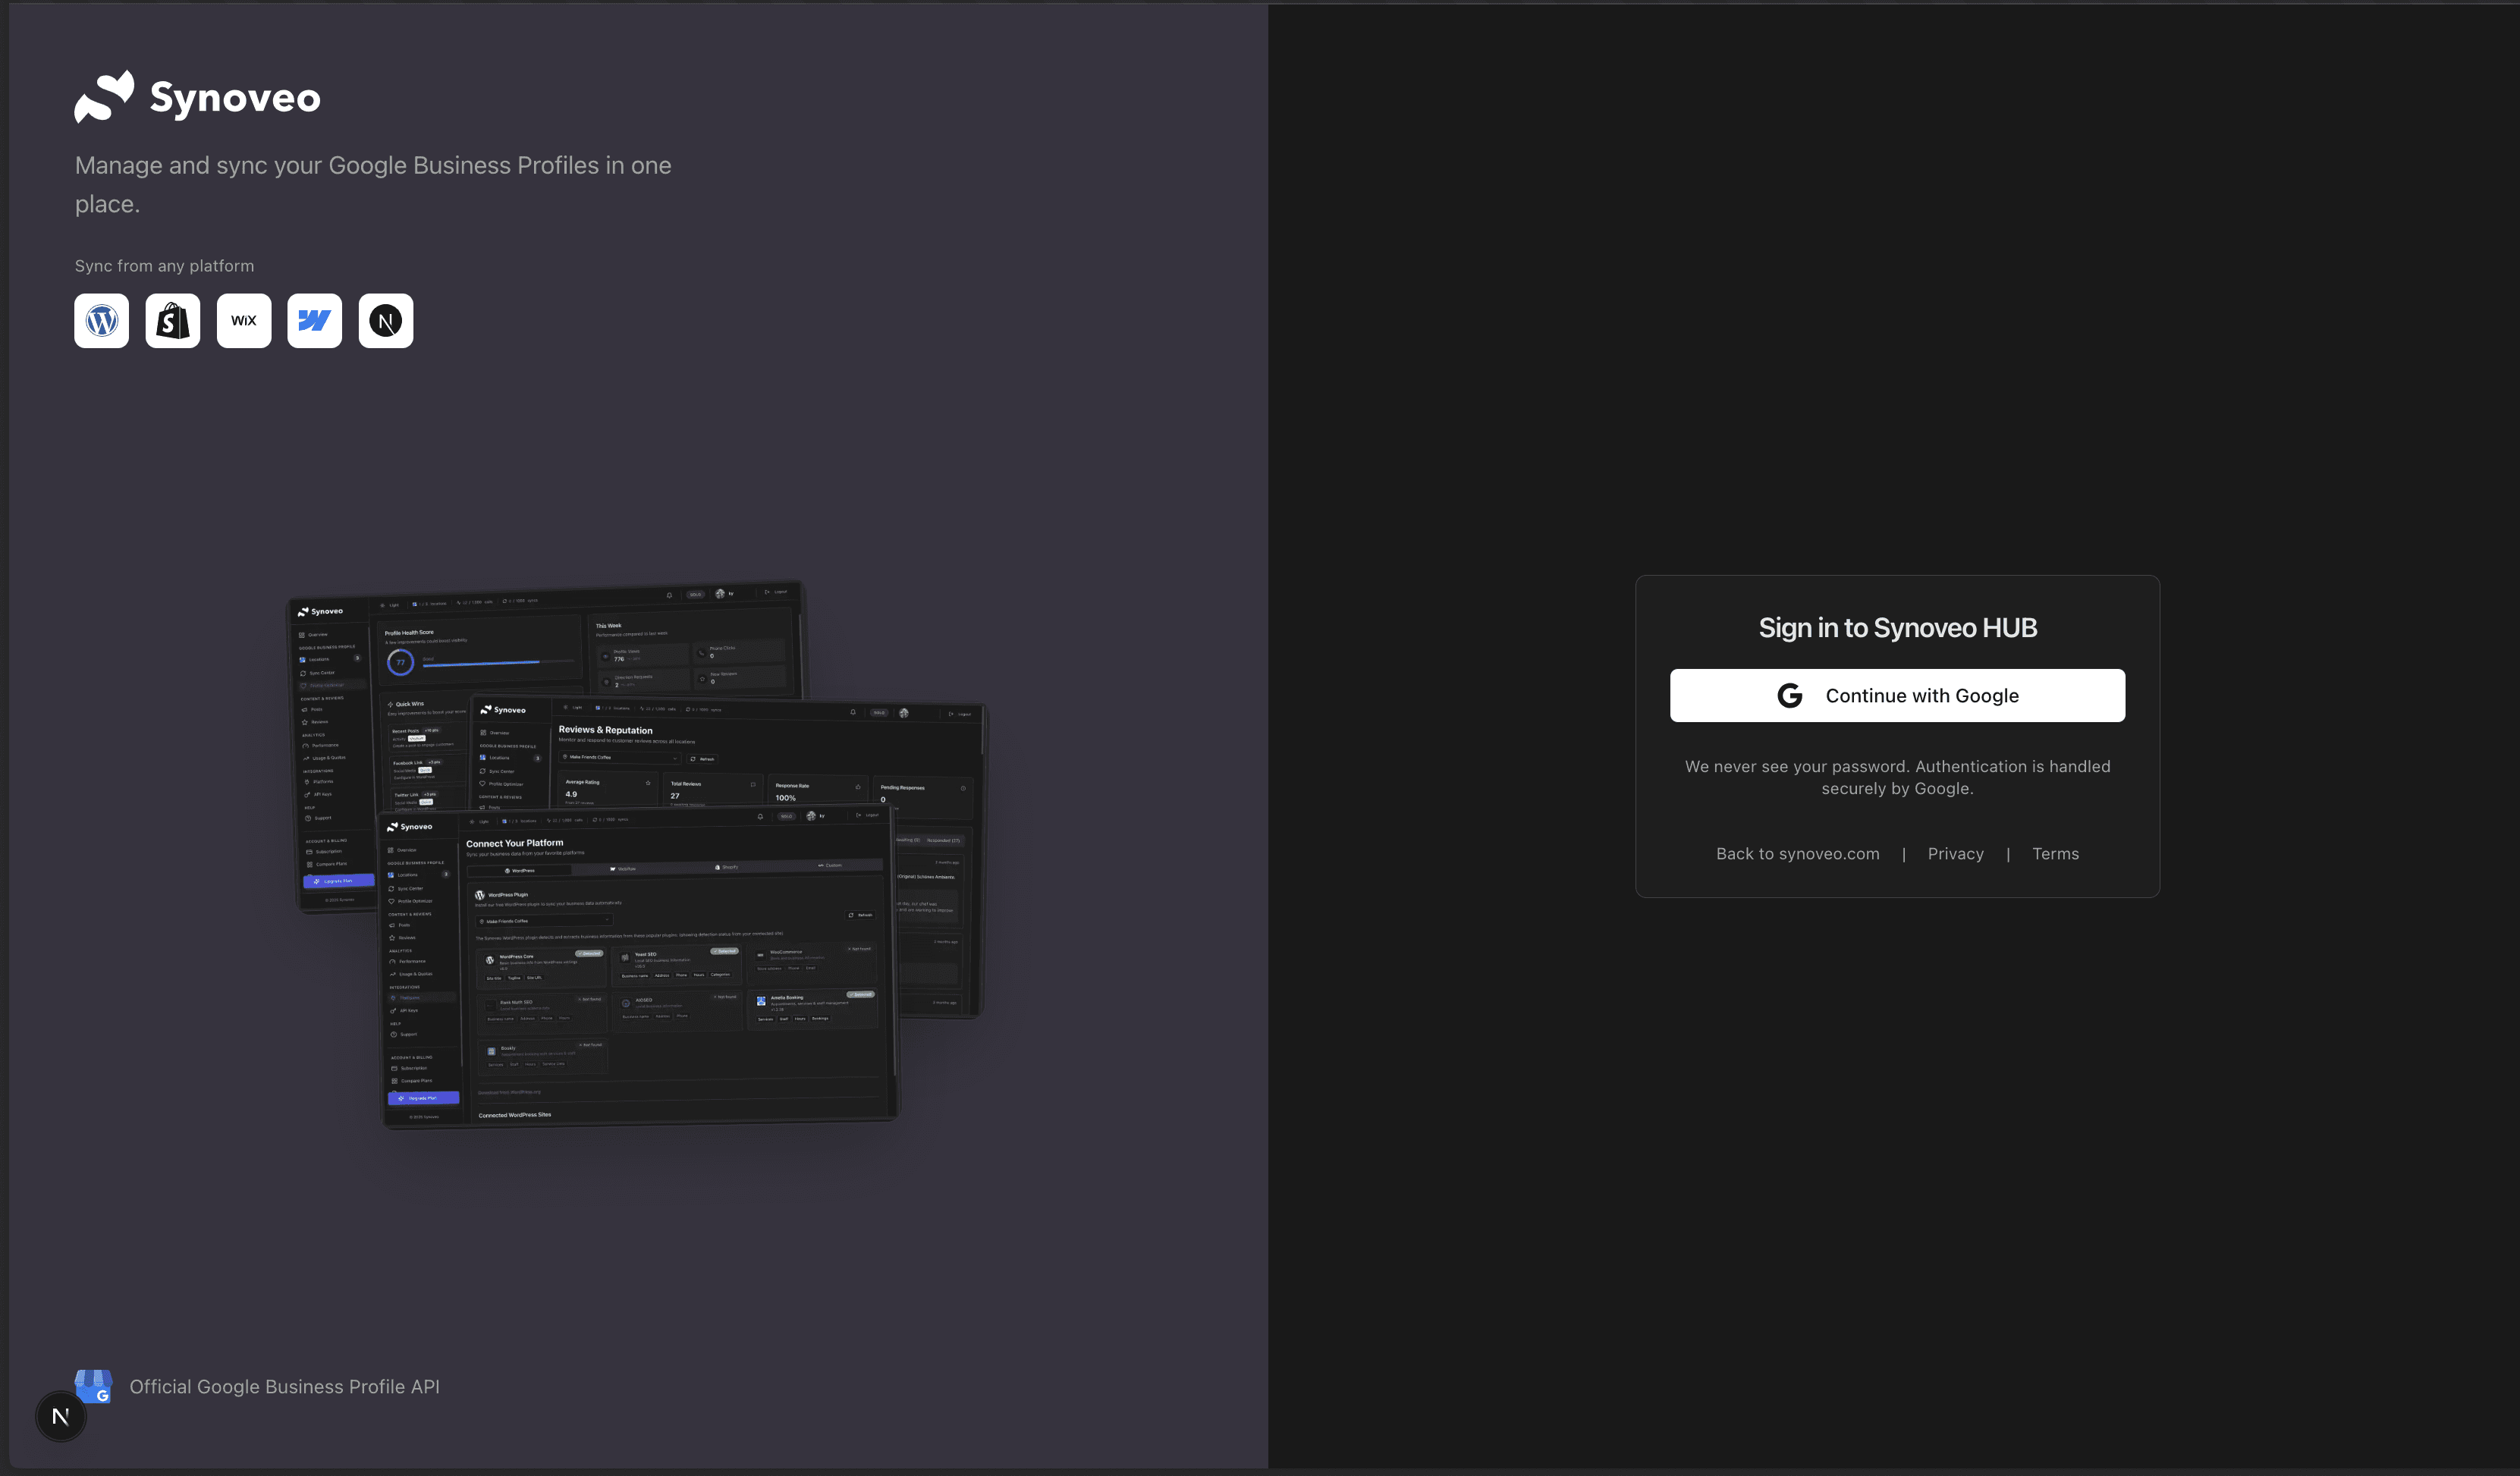Viewport: 2520px width, 1476px height.
Task: Open the Privacy link
Action: [1955, 854]
